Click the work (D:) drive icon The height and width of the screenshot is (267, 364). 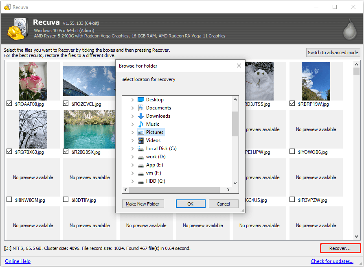tap(141, 158)
